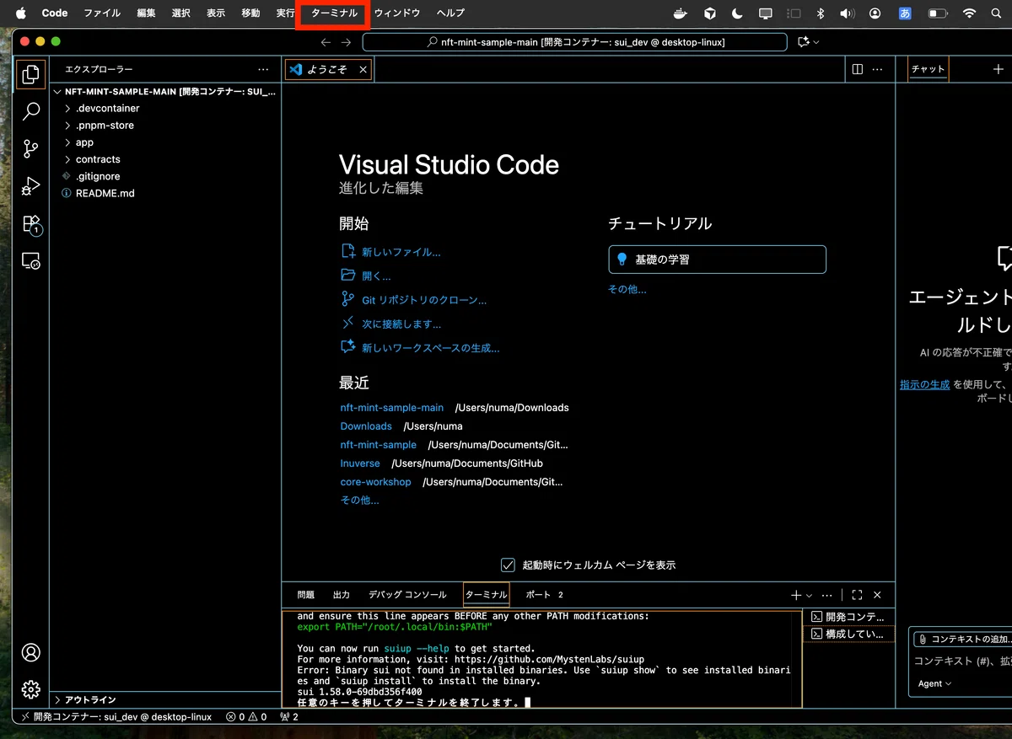This screenshot has width=1012, height=739.
Task: Open the Remote Explorer view
Action: tap(30, 261)
